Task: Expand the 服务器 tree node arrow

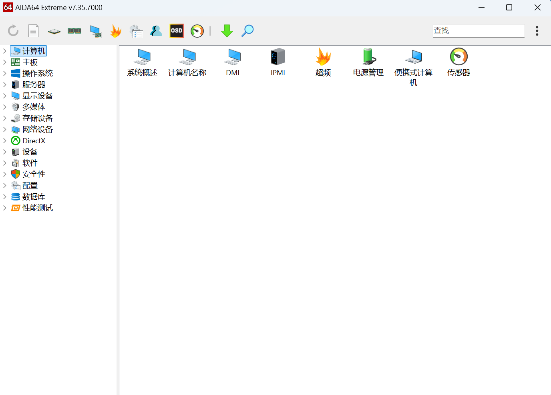Action: coord(5,84)
